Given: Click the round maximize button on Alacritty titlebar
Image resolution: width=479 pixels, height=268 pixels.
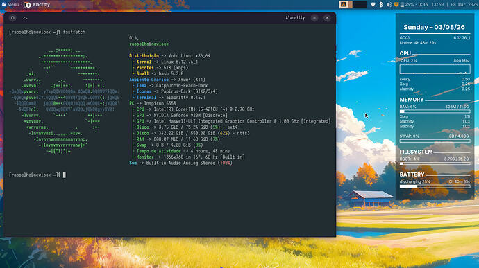Looking at the screenshot, I should click(x=12, y=18).
